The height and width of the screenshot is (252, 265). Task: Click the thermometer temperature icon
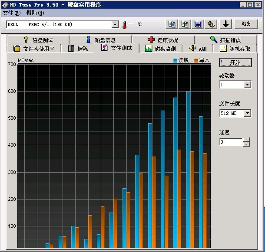[x=125, y=25]
